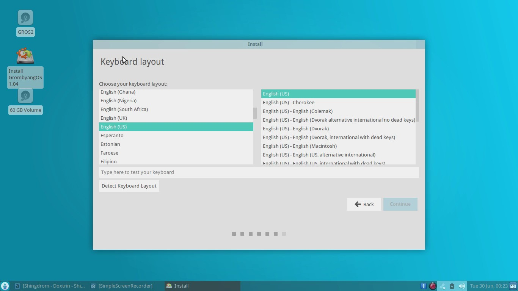The height and width of the screenshot is (291, 518).
Task: Click the Back button
Action: point(364,204)
